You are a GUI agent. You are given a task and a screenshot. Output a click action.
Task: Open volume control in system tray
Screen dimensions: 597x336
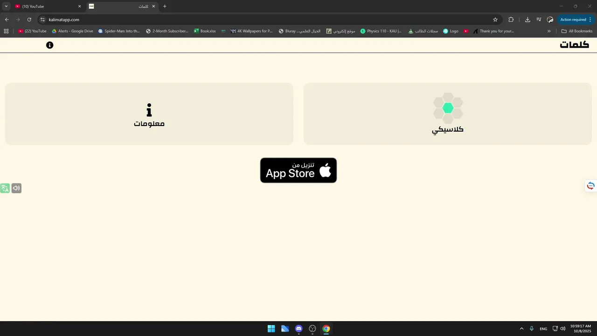coord(563,329)
